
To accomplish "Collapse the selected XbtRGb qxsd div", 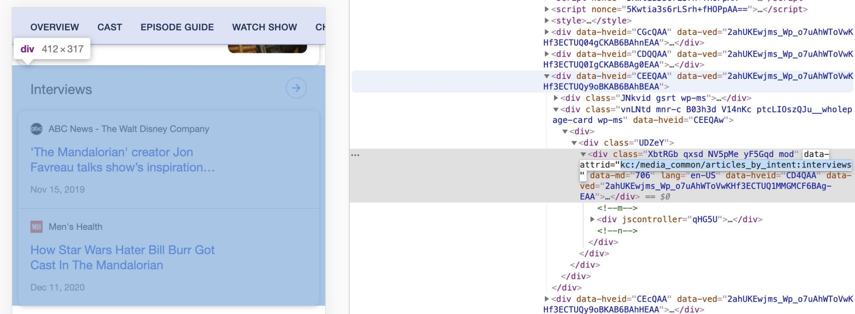I will (583, 154).
